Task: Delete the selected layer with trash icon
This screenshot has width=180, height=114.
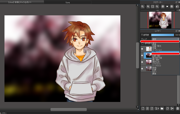Action: click(177, 109)
